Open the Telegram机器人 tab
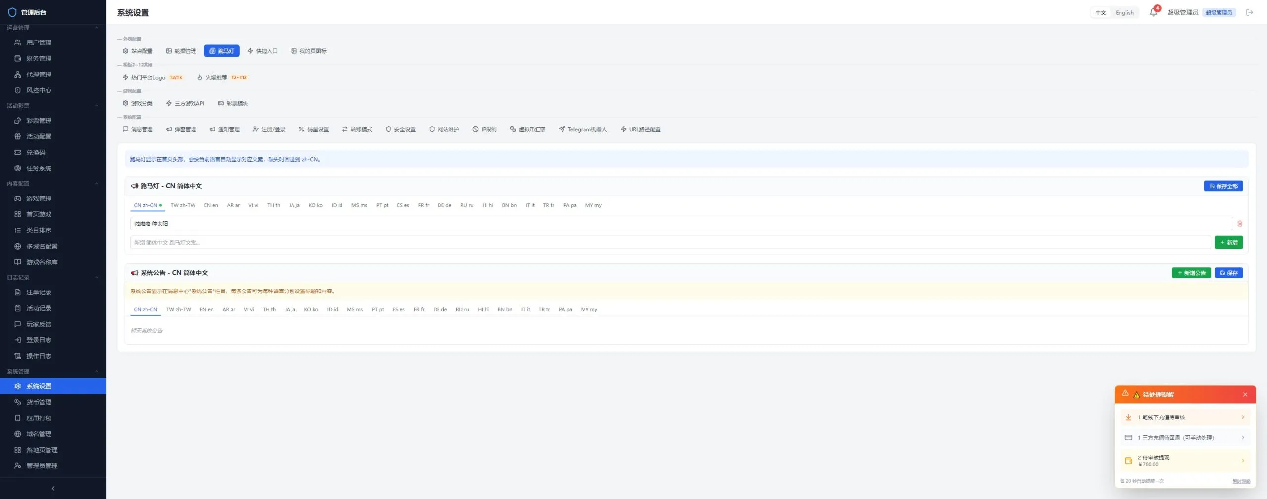 click(x=583, y=129)
